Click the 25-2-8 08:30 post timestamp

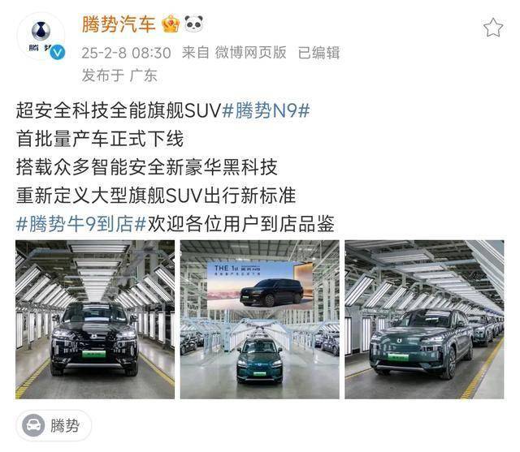tap(126, 53)
